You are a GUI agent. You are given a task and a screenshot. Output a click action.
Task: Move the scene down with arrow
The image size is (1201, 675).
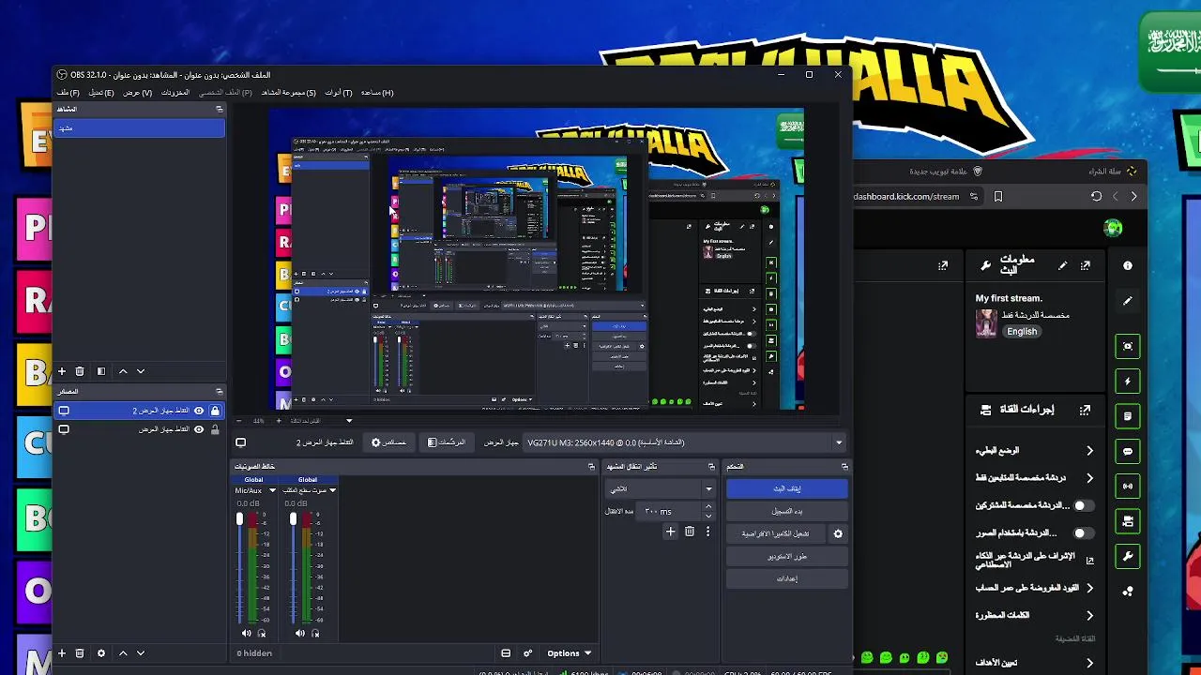pyautogui.click(x=141, y=371)
